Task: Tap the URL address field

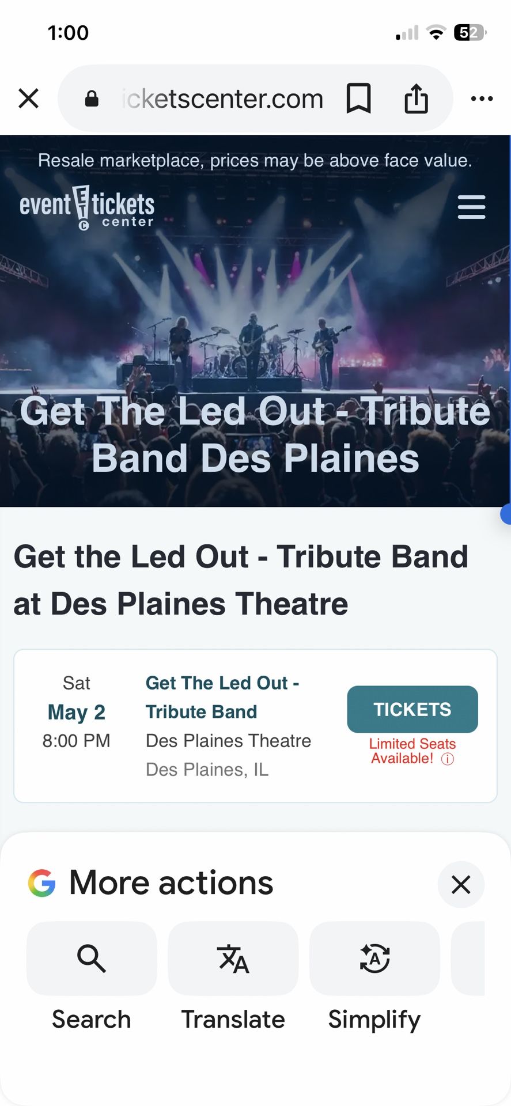Action: 222,99
